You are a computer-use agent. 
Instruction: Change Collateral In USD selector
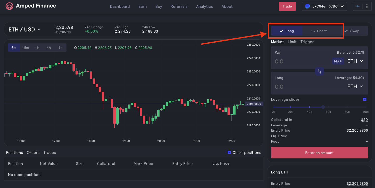(x=364, y=120)
